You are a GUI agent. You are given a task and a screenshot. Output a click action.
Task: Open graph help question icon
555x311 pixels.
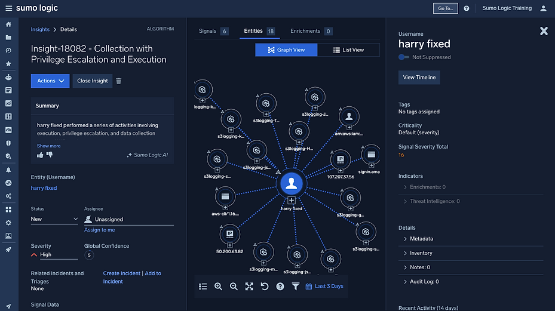tap(280, 287)
